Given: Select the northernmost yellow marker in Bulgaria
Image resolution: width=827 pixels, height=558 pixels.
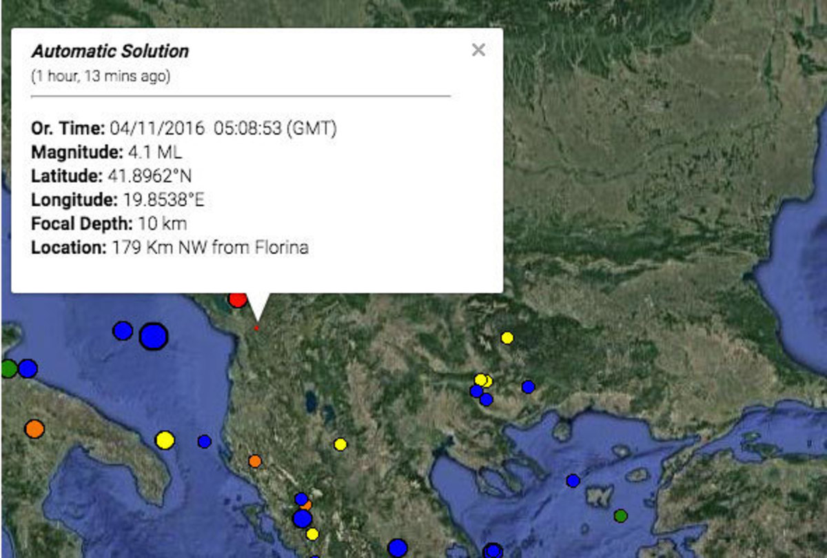Looking at the screenshot, I should point(507,337).
